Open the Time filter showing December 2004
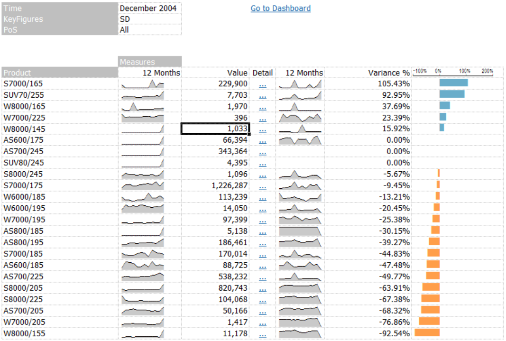 [x=150, y=8]
